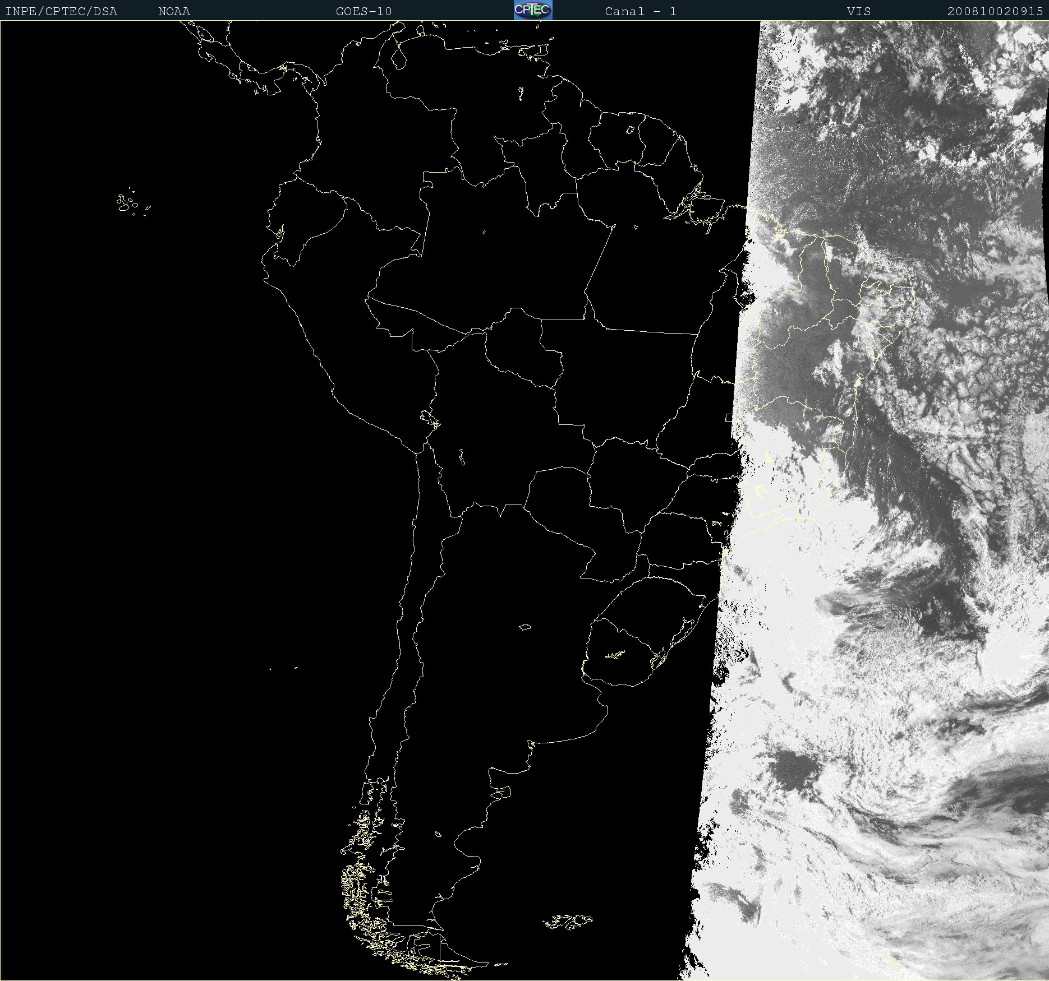Image resolution: width=1049 pixels, height=981 pixels.
Task: Click the GOES-10 satellite label
Action: (x=364, y=11)
